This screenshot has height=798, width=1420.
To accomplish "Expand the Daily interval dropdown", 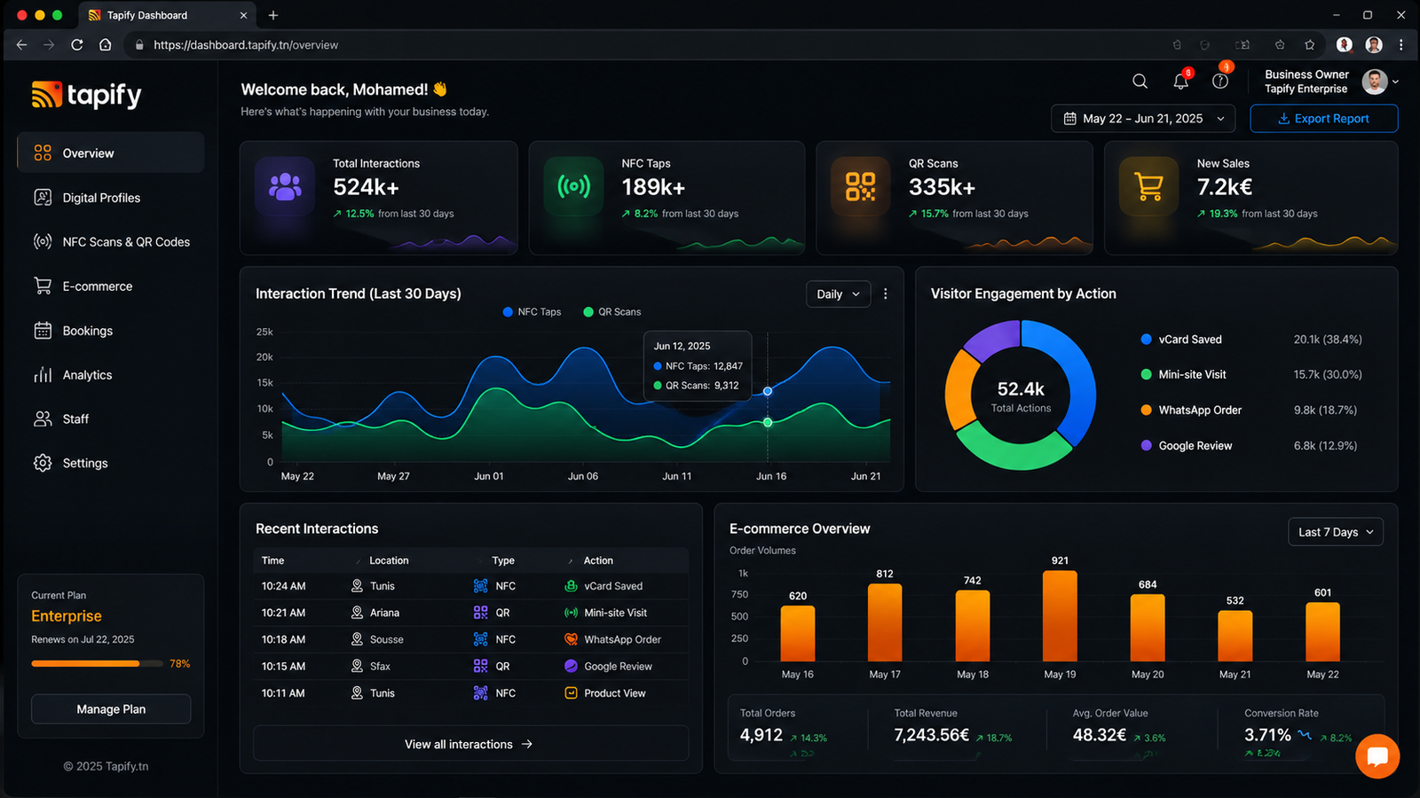I will tap(838, 294).
